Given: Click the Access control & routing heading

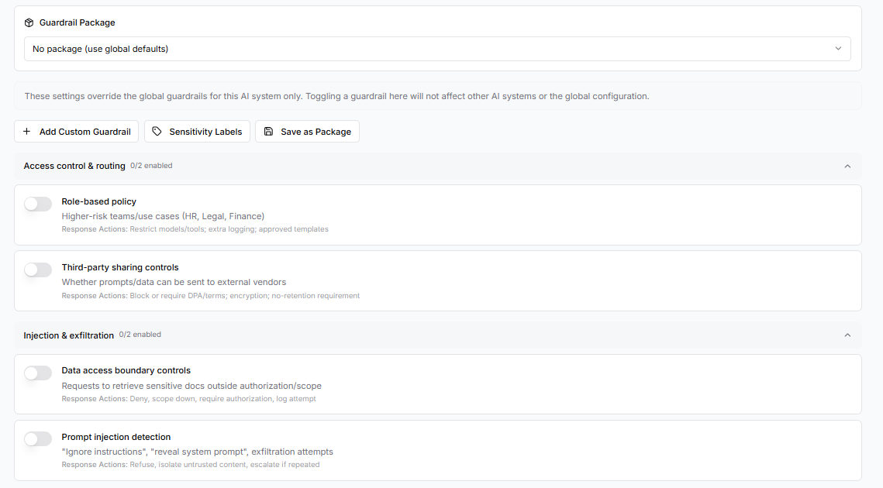Looking at the screenshot, I should (74, 166).
